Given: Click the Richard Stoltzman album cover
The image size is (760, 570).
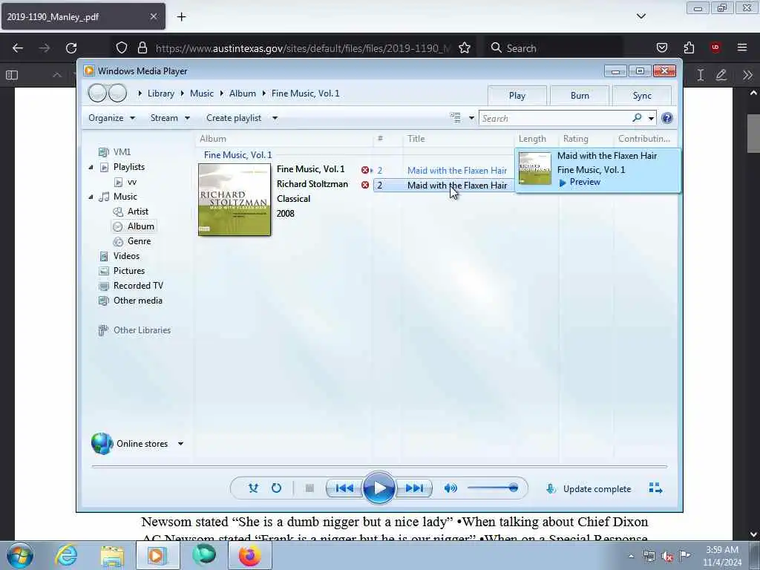Looking at the screenshot, I should (235, 200).
